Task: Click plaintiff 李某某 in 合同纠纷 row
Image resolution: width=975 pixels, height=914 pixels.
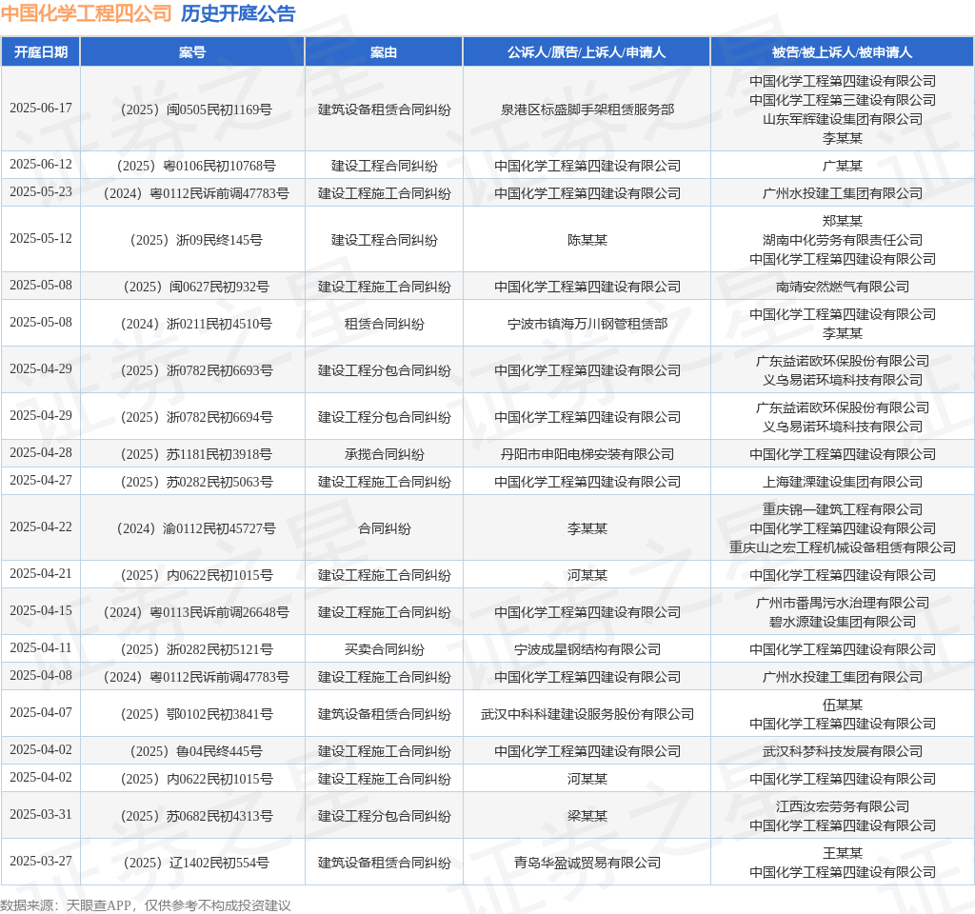Action: pyautogui.click(x=587, y=527)
